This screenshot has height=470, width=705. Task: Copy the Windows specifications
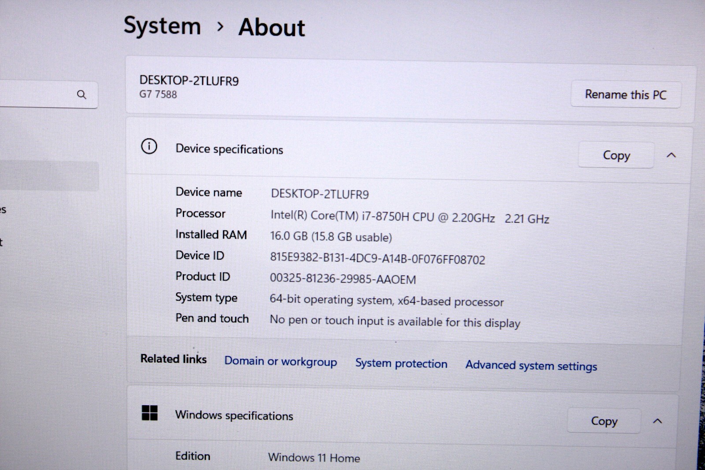tap(604, 421)
